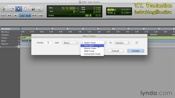
Task: Open the Mono track format dropdown
Action: pyautogui.click(x=71, y=43)
